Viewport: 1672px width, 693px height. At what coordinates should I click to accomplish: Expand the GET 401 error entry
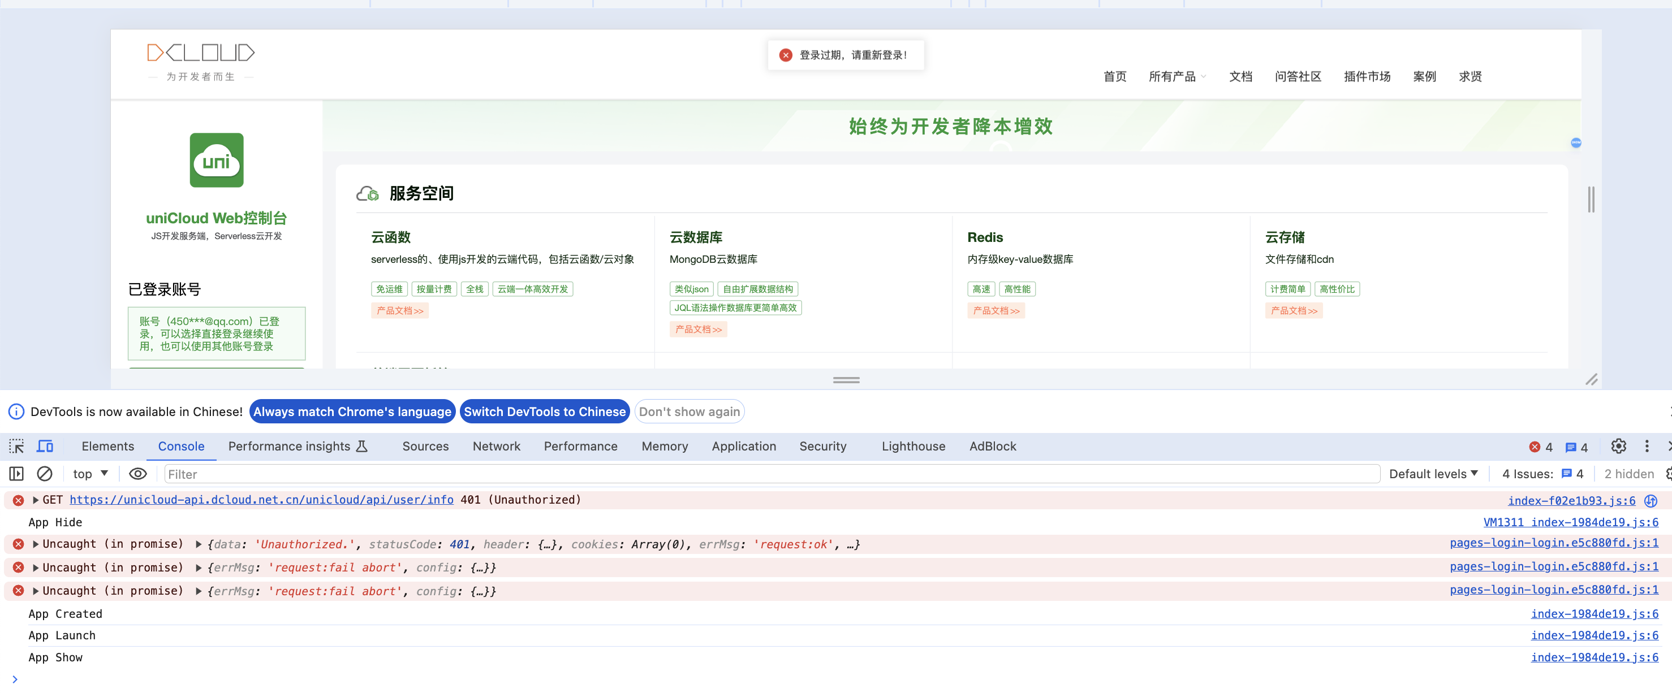tap(36, 500)
